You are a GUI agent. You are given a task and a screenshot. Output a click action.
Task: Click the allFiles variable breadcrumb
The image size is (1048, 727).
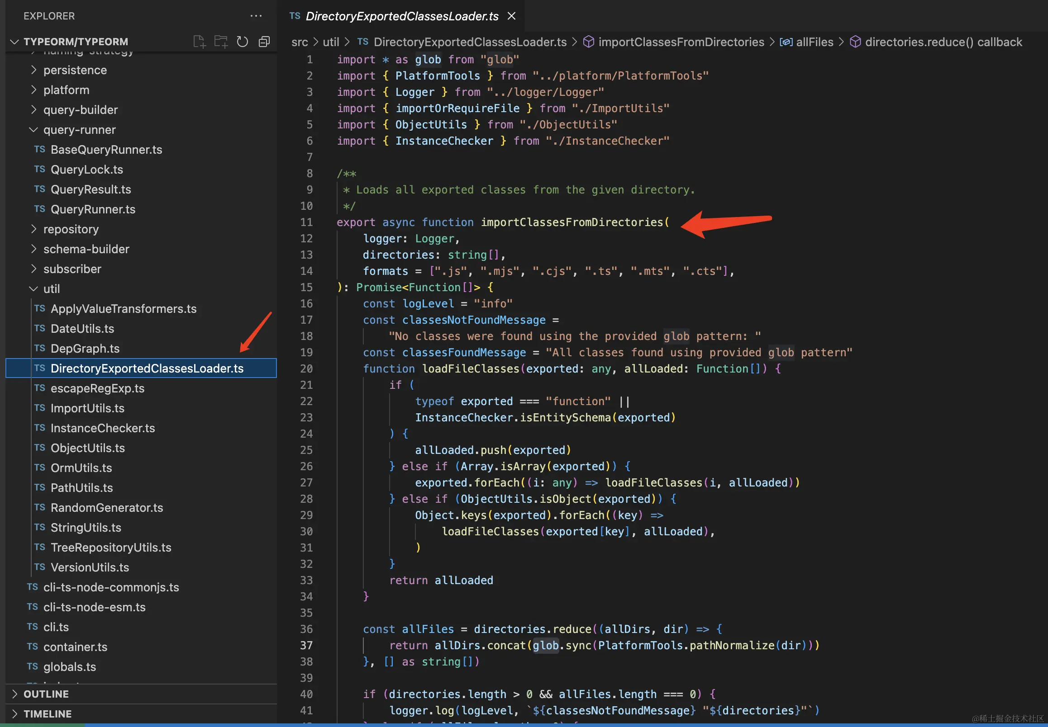pos(814,42)
